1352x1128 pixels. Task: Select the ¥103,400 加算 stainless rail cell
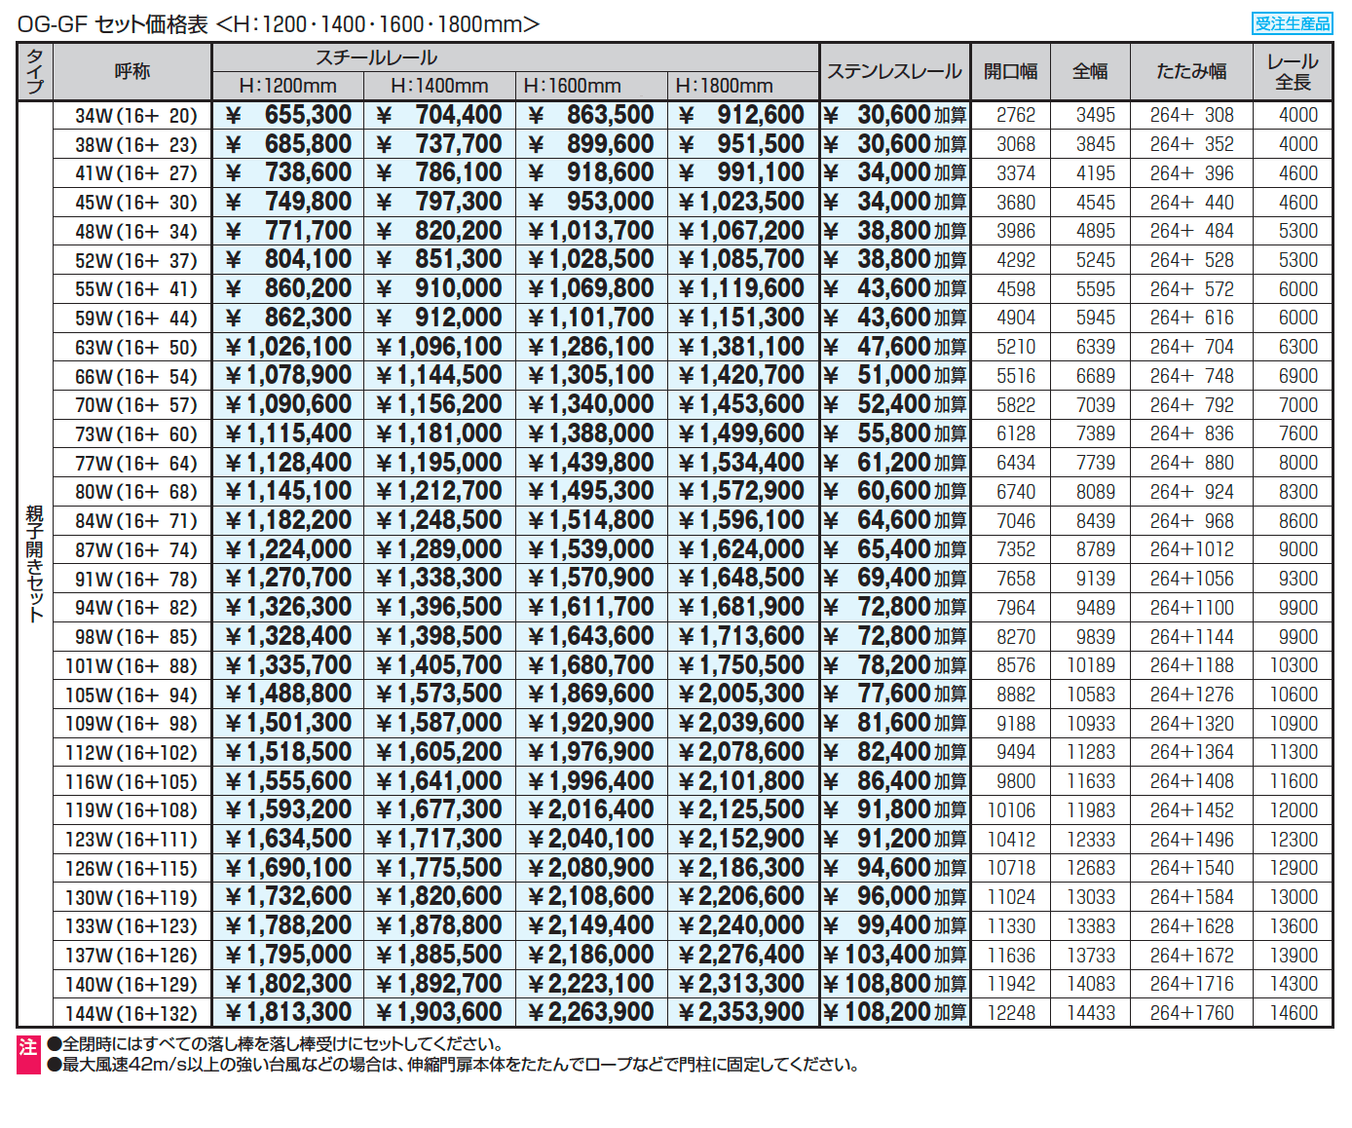894,955
